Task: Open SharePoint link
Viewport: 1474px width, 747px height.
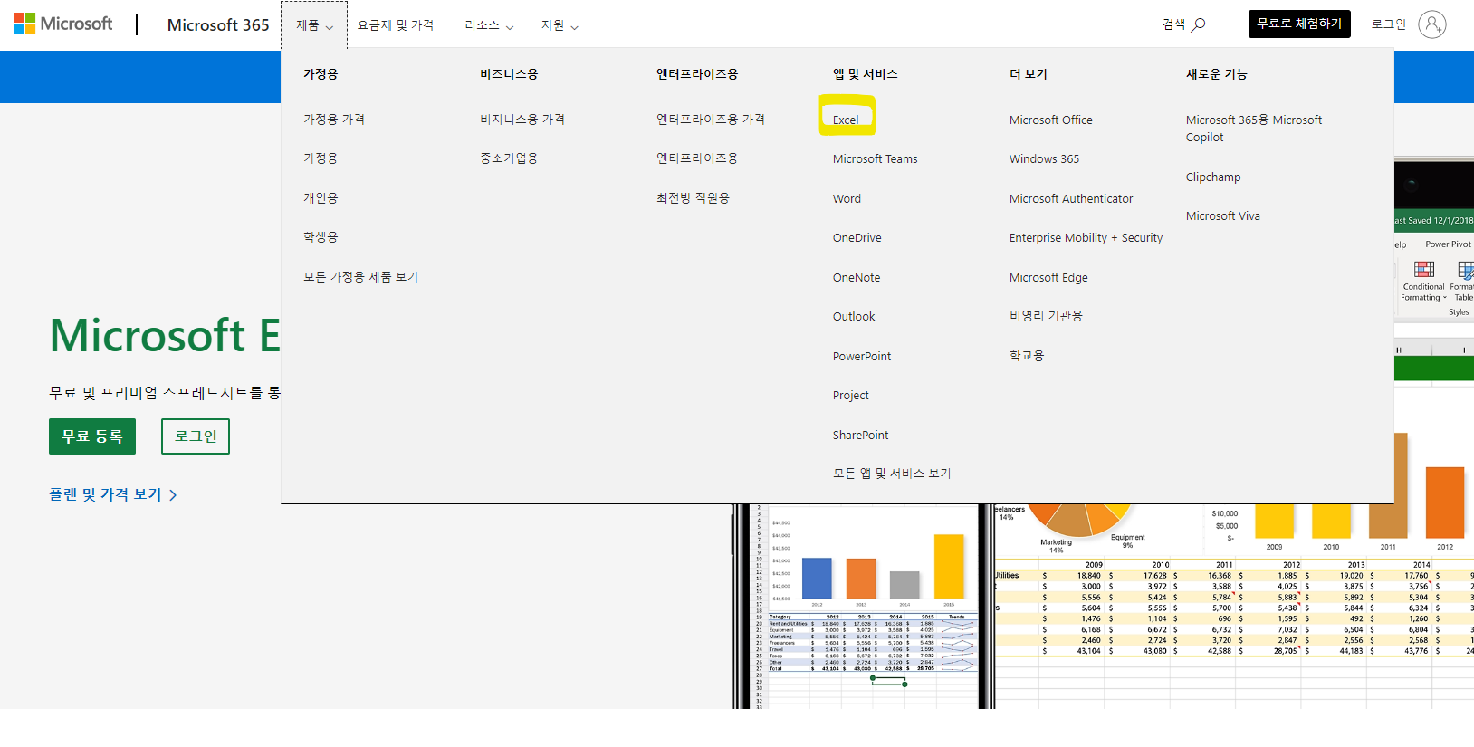Action: point(861,436)
